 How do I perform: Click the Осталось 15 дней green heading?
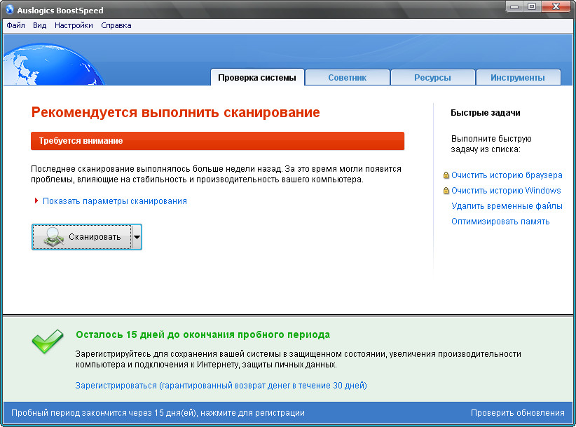pyautogui.click(x=203, y=334)
